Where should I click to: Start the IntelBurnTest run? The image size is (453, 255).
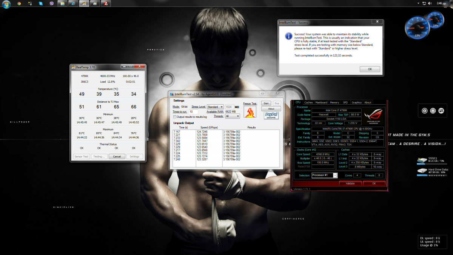coord(266,103)
